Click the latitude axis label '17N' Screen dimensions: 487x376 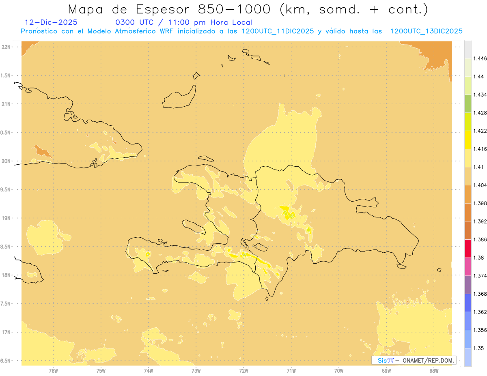[x=6, y=332]
